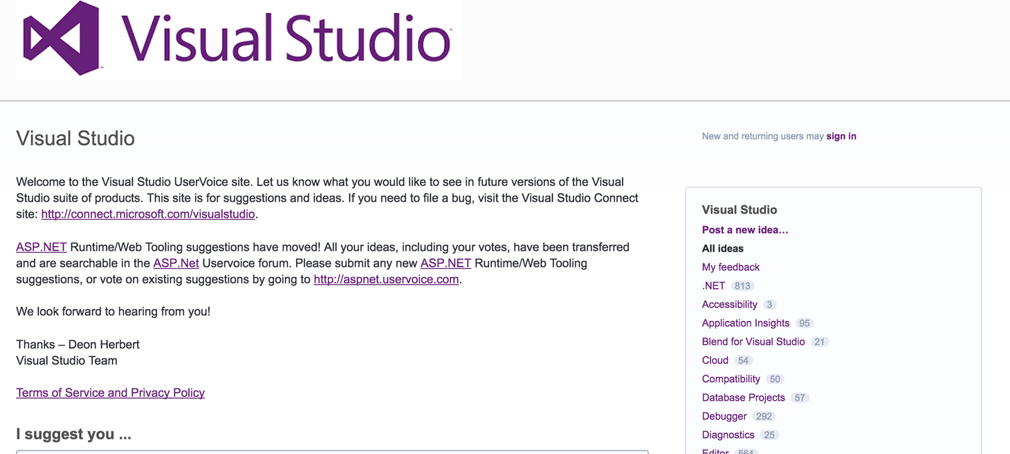1010x454 pixels.
Task: Click ASP.NET link before Runtime/Web Tooling suggestions
Action: (x=446, y=263)
